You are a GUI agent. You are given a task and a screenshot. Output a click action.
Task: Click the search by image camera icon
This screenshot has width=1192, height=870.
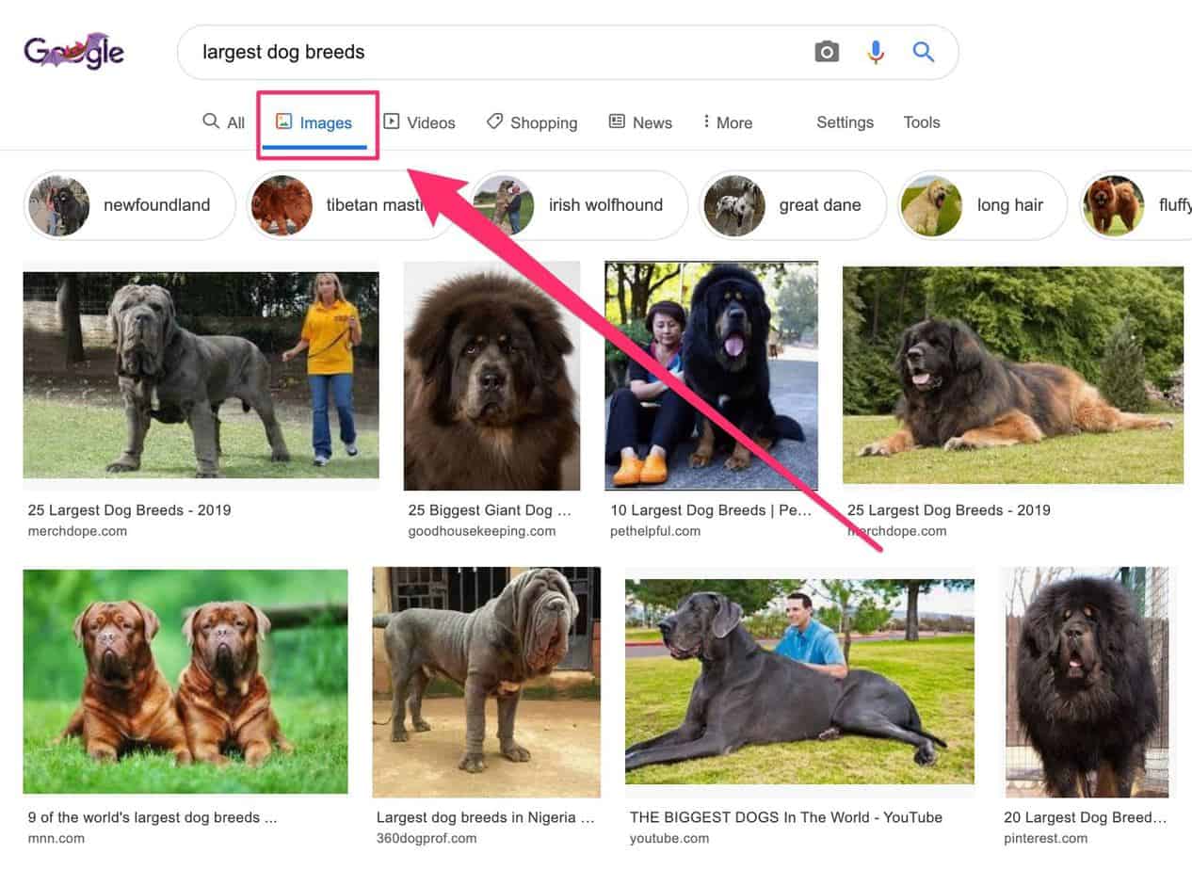click(827, 52)
